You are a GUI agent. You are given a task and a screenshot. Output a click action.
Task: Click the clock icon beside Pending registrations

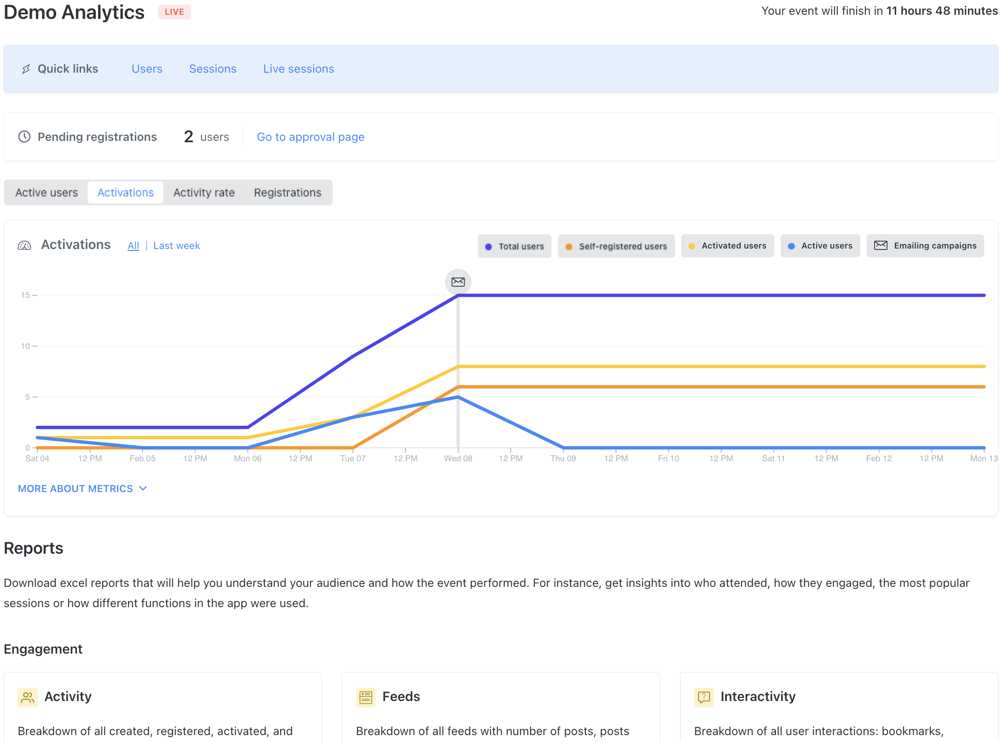(24, 136)
